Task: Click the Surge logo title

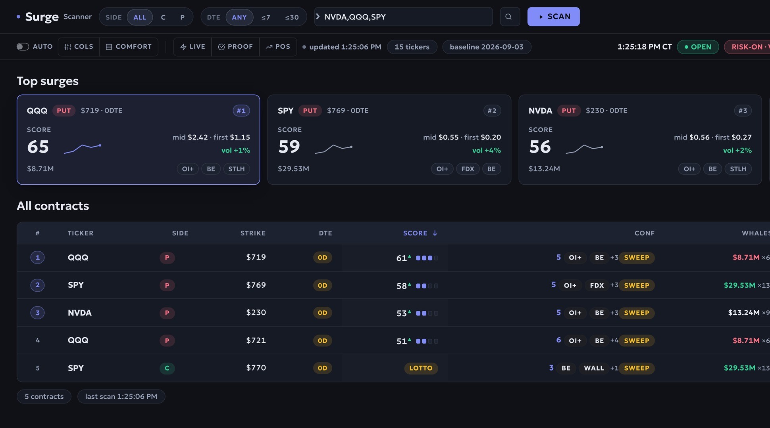Action: 42,17
